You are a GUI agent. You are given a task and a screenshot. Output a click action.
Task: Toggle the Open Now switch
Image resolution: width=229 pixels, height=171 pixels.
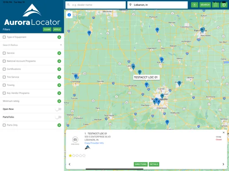[x=58, y=109]
